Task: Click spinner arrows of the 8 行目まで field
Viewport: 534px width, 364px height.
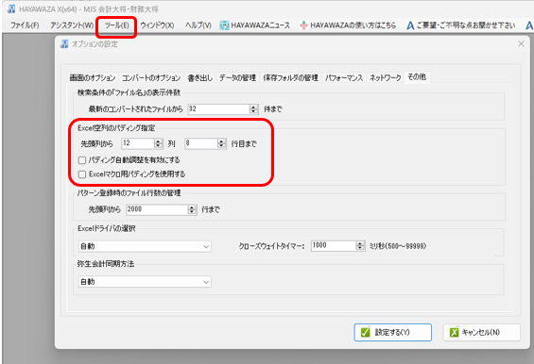Action: (221, 143)
